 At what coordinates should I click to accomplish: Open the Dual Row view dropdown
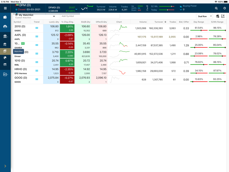205,16
